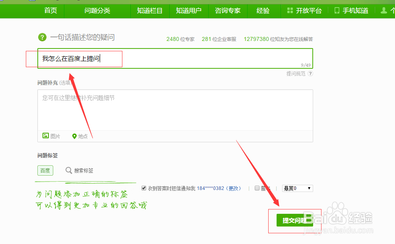The image size is (395, 244).
Task: Go to 知道栏目 in navigation bar
Action: (x=150, y=11)
